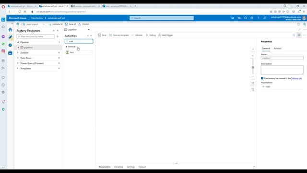Click the canvas search icon
The width and height of the screenshot is (307, 173).
pos(253,49)
